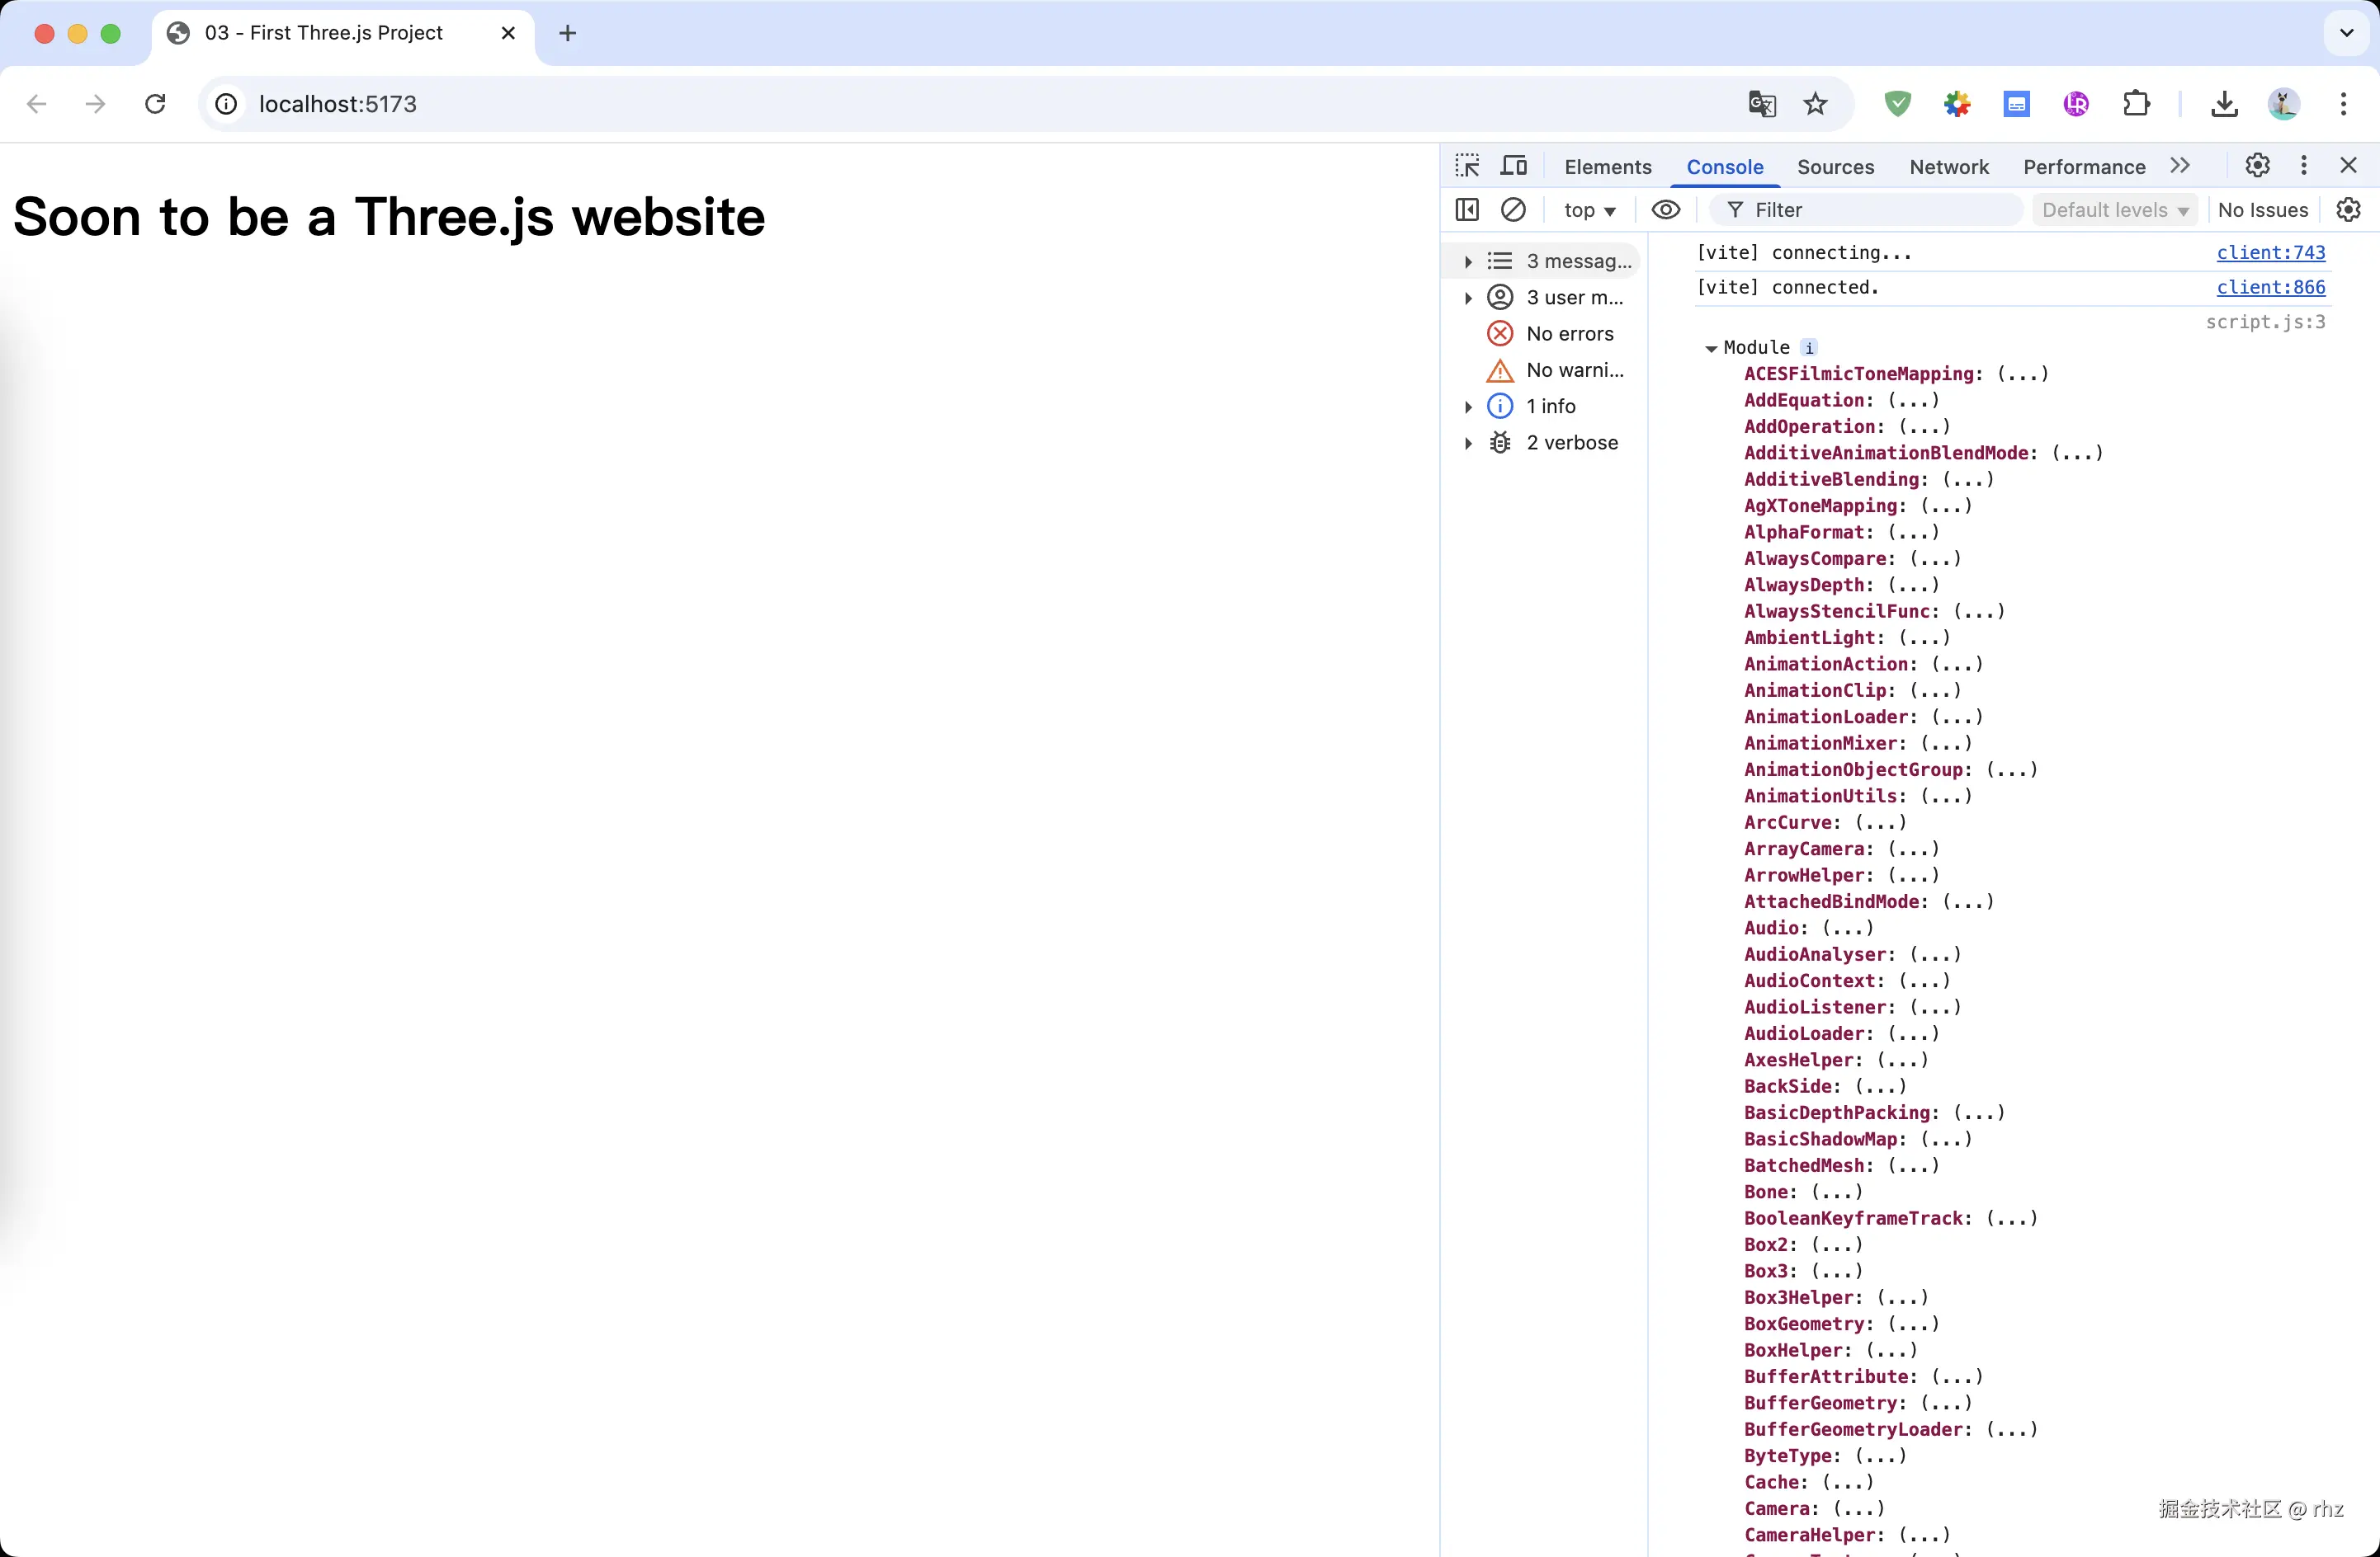Viewport: 2380px width, 1557px height.
Task: Click the live expression eye icon
Action: [1665, 209]
